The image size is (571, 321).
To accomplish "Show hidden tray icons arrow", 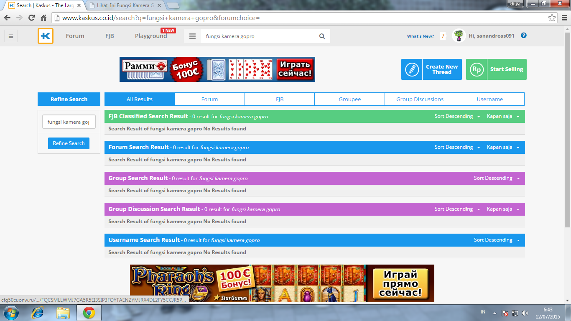I will [x=495, y=313].
